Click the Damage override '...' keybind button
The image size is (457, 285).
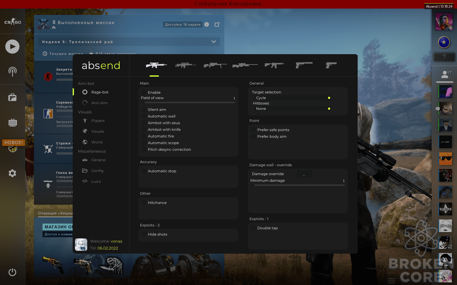tap(304, 174)
